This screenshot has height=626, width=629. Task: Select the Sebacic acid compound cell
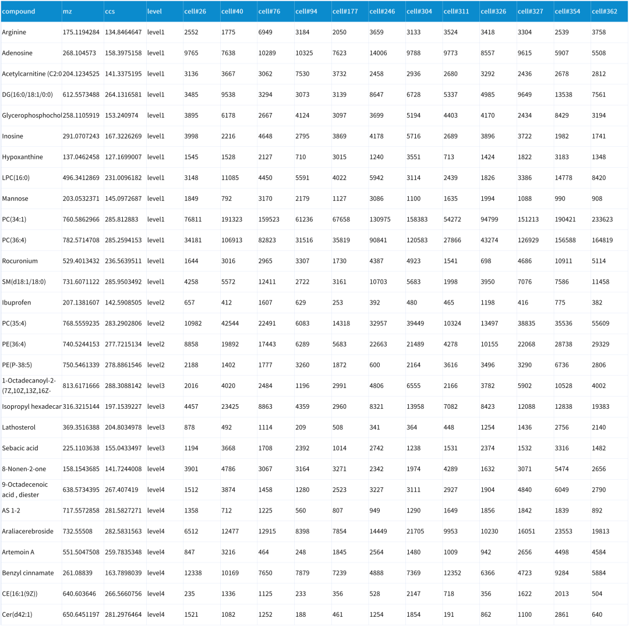coord(31,448)
